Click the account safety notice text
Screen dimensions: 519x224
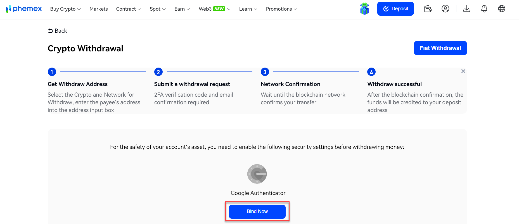pos(257,147)
